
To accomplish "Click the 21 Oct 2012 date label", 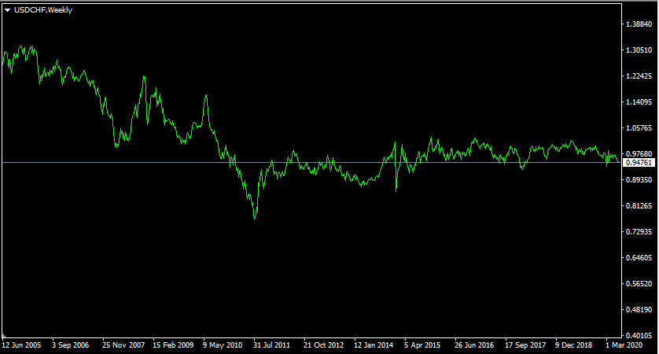I will point(323,345).
